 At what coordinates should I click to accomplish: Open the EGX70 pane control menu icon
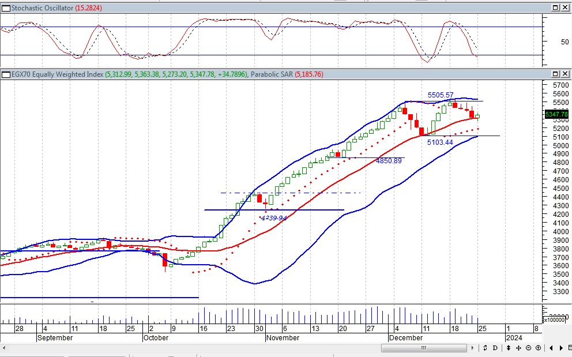6,74
